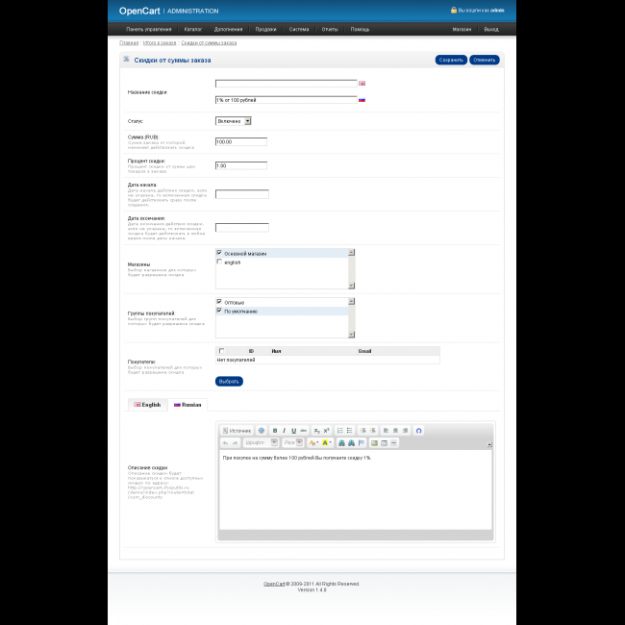Insert an image using the editor toolbar

click(x=372, y=442)
